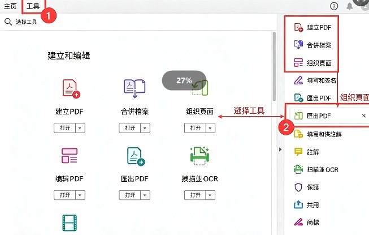Expand dropdown arrow beside 匯出PDF 打开
This screenshot has height=235, width=369.
pyautogui.click(x=145, y=195)
